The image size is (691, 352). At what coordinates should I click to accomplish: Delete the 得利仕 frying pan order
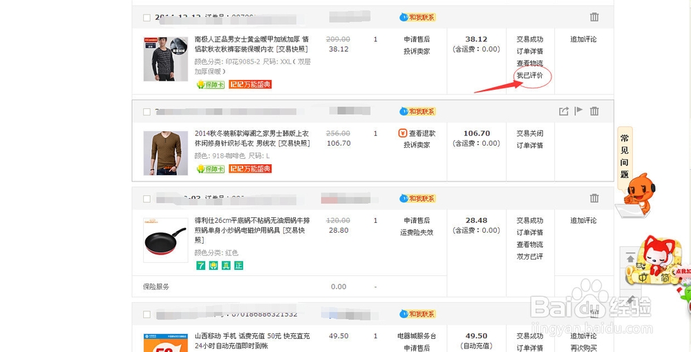(594, 199)
